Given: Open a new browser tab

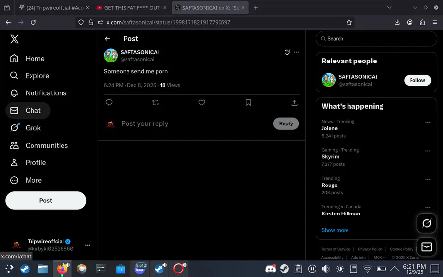Looking at the screenshot, I should pyautogui.click(x=255, y=8).
